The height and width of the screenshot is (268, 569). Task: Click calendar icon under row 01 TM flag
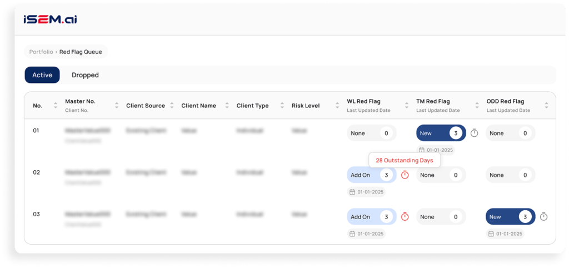point(421,150)
